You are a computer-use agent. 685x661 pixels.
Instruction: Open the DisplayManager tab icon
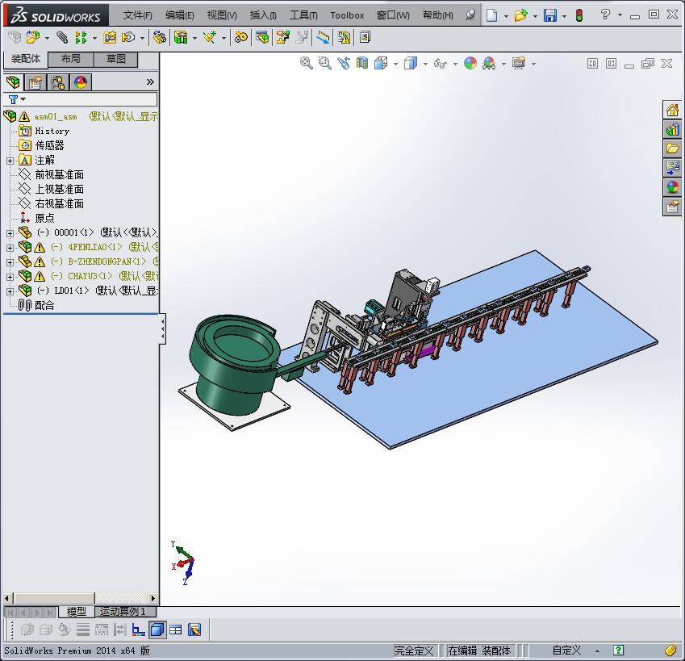coord(81,82)
